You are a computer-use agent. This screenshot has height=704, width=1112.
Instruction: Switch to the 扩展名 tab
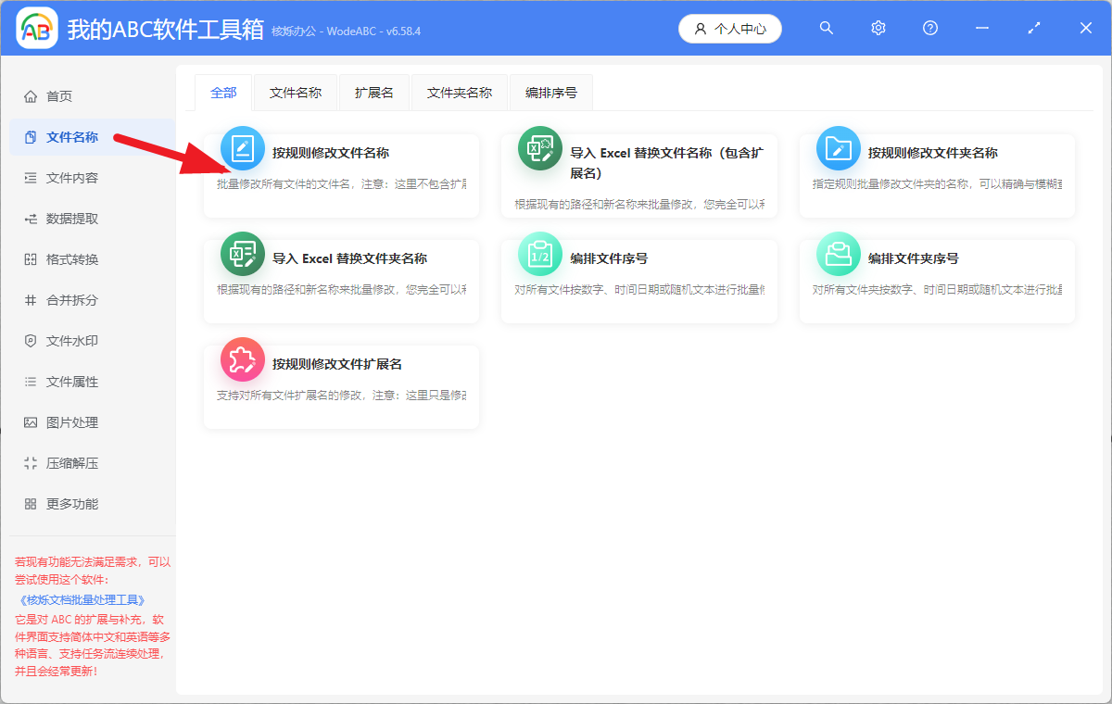tap(373, 93)
